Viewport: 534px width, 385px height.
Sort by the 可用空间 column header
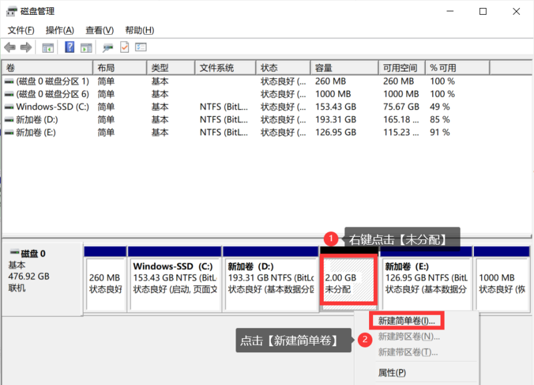click(402, 68)
